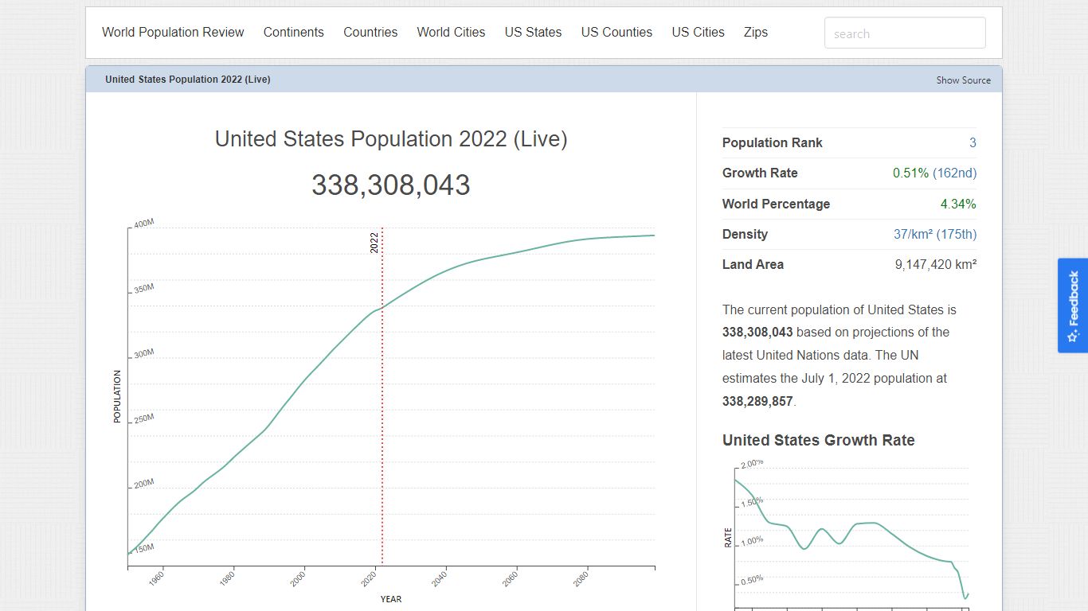1088x611 pixels.
Task: Click the 2022 marker on population chart
Action: coord(374,243)
